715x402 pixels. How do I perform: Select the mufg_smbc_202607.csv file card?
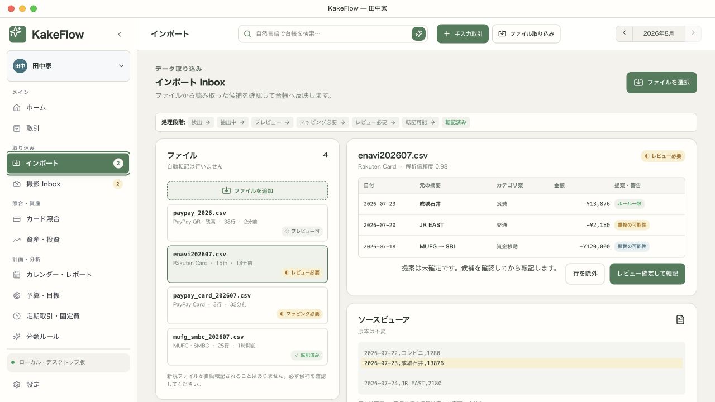click(x=247, y=347)
